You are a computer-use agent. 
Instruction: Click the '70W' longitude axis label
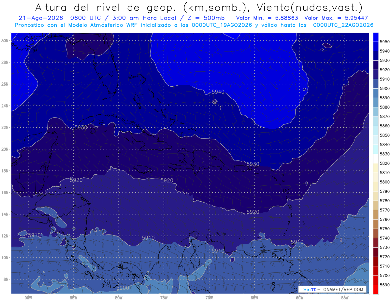pyautogui.click(x=209, y=297)
